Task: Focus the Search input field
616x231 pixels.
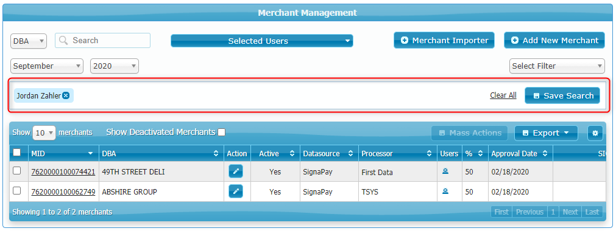Action: coord(102,40)
